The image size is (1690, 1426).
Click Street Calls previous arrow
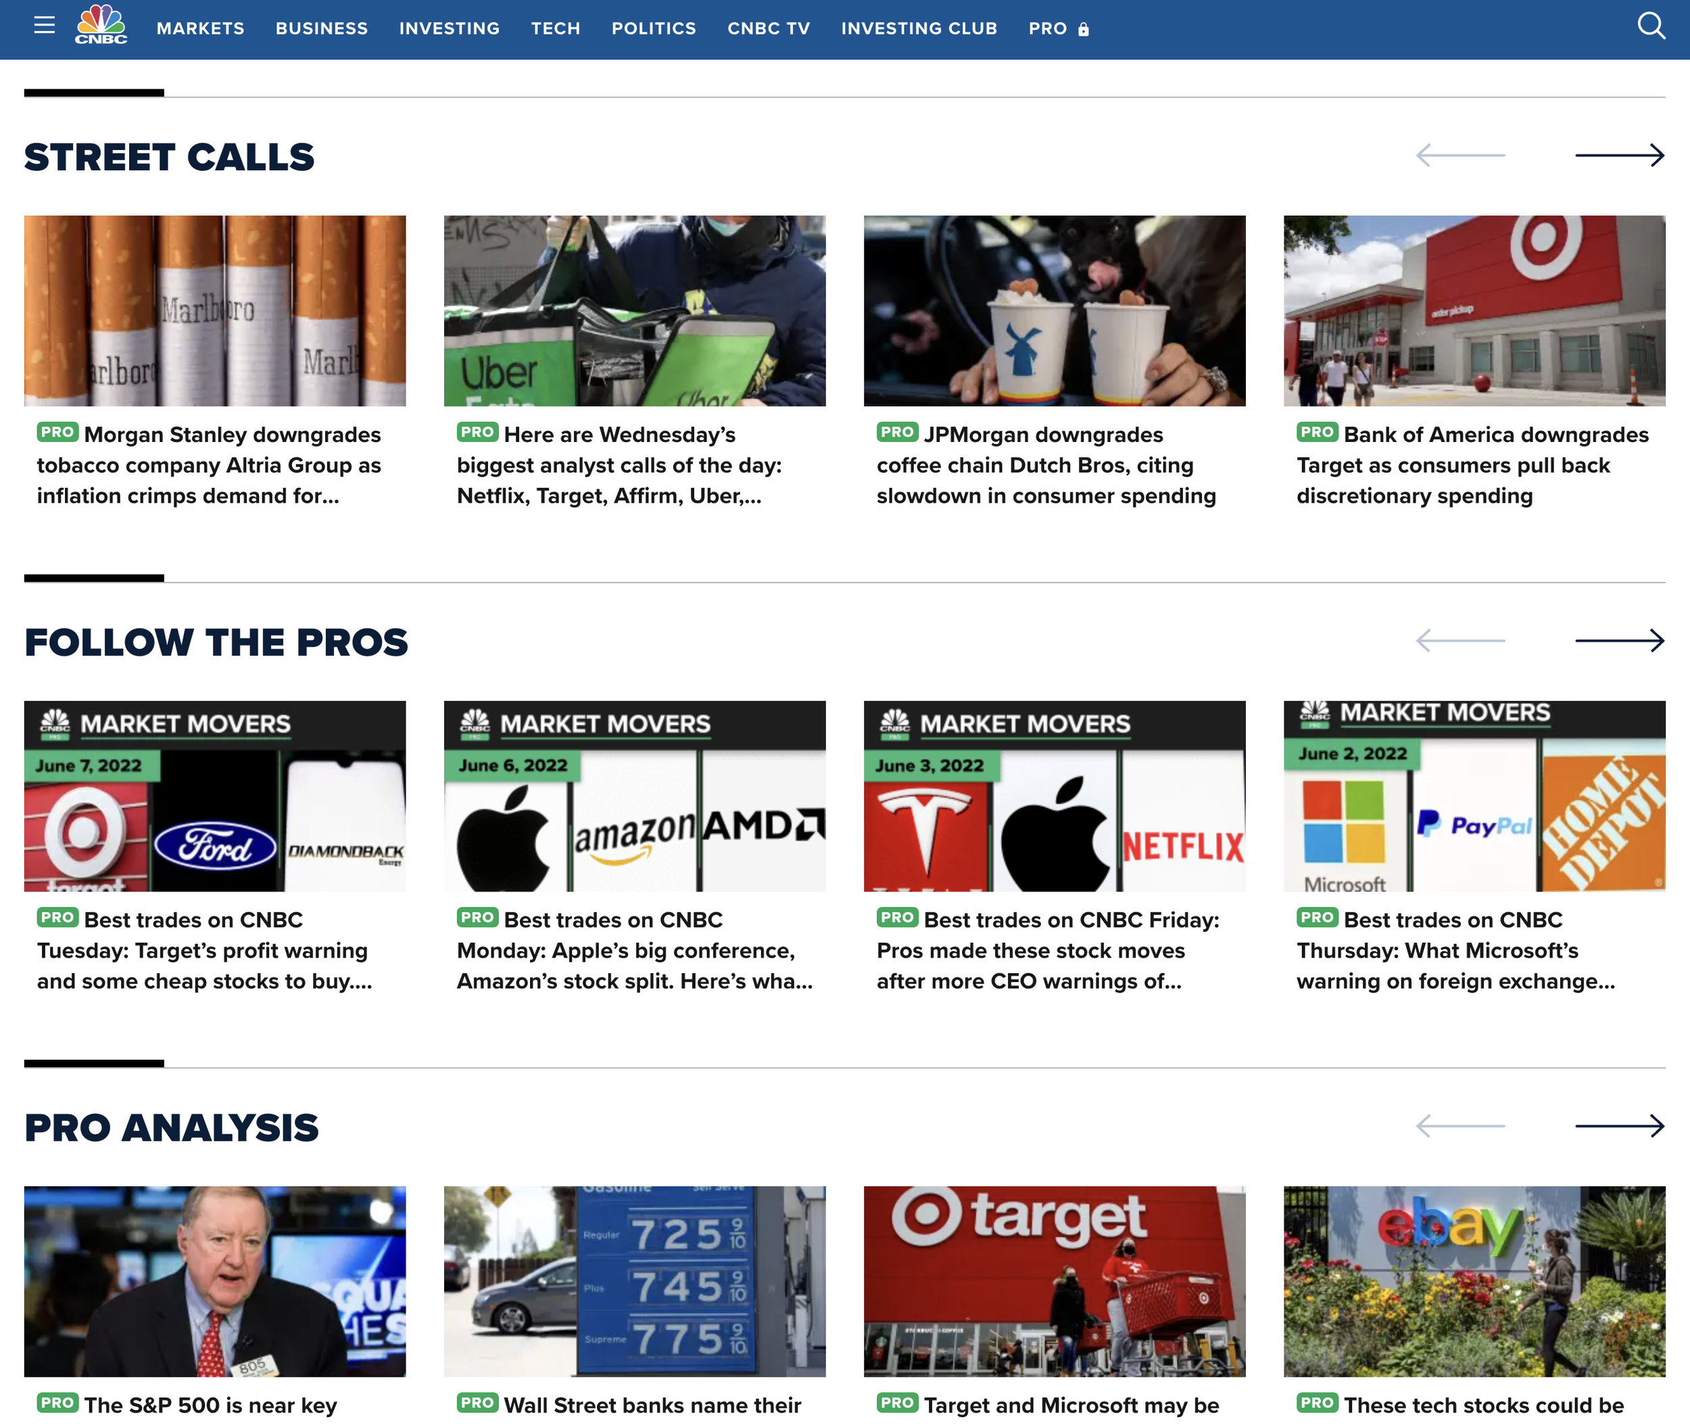(x=1460, y=155)
